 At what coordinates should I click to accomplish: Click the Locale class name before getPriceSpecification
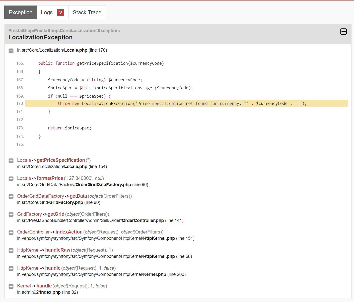pyautogui.click(x=24, y=160)
